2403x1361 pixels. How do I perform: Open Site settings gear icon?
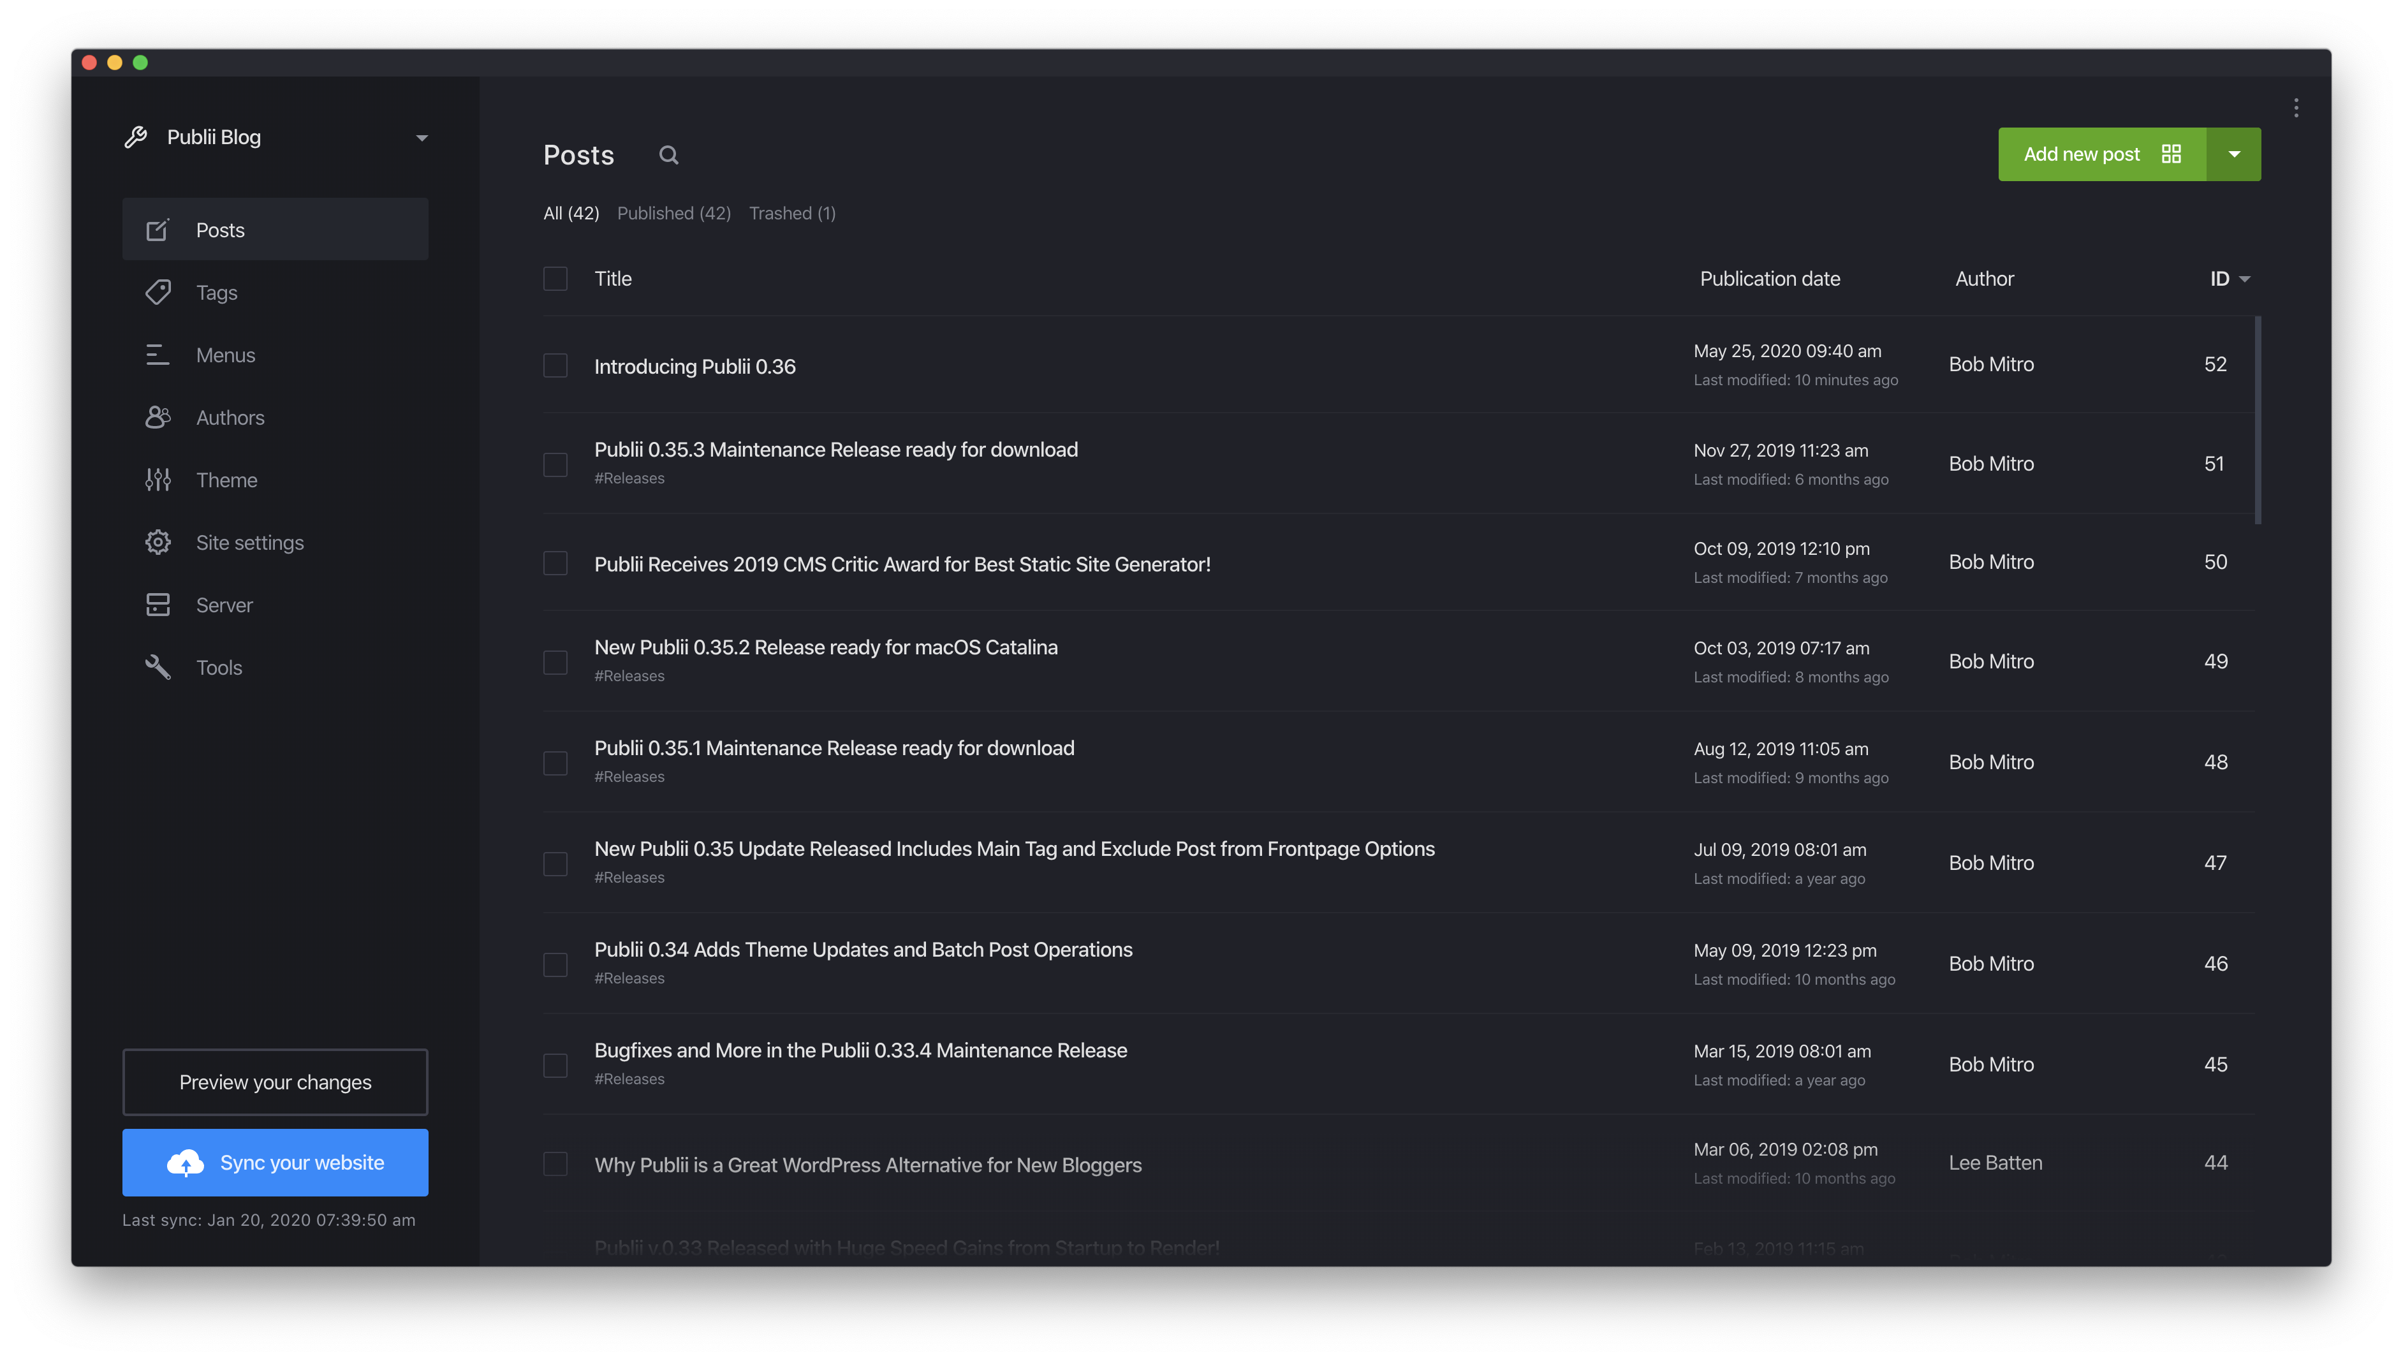pos(157,542)
